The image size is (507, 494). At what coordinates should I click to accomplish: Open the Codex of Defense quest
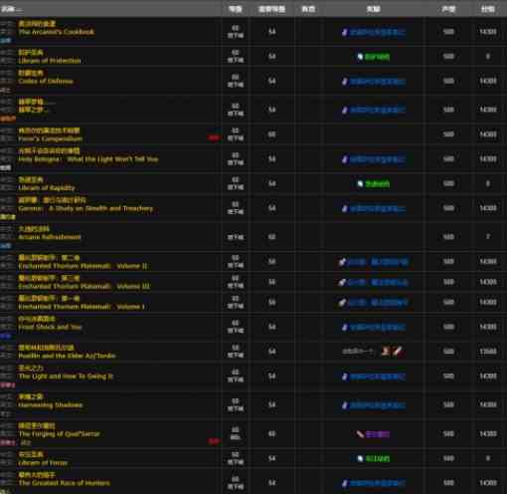(x=46, y=82)
